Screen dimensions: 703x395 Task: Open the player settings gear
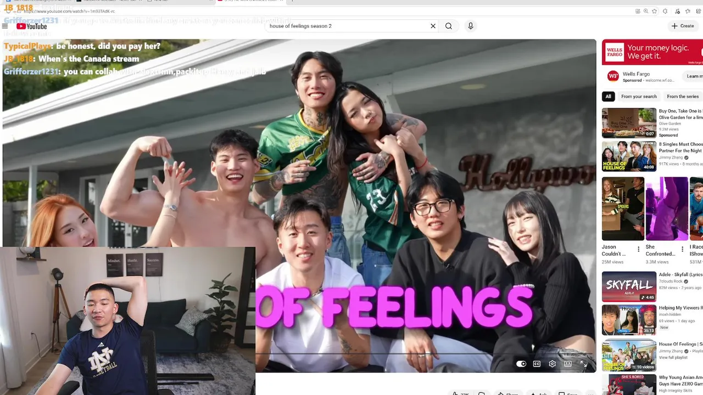[x=553, y=364]
